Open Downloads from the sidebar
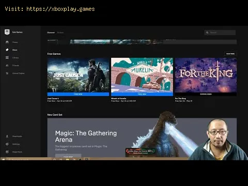This screenshot has height=186, width=248. coord(17,136)
